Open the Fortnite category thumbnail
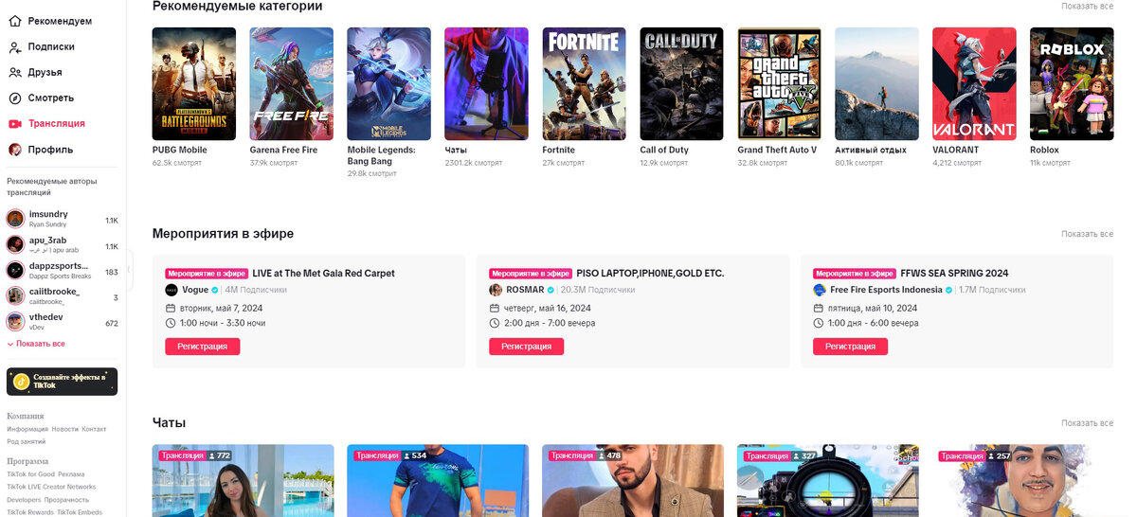This screenshot has width=1137, height=517. click(585, 83)
